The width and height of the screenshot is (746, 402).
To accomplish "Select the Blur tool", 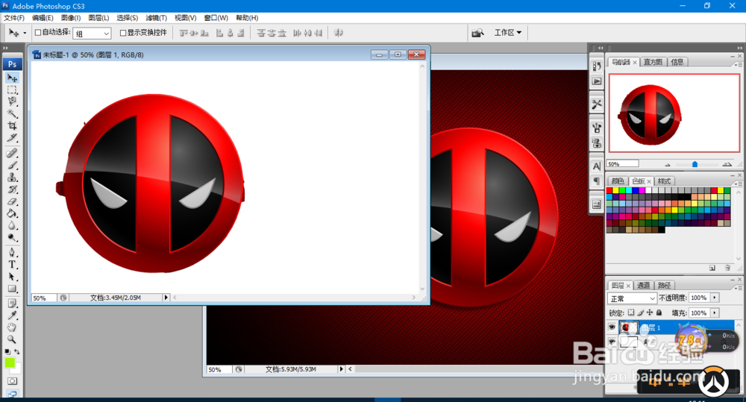I will click(x=13, y=225).
